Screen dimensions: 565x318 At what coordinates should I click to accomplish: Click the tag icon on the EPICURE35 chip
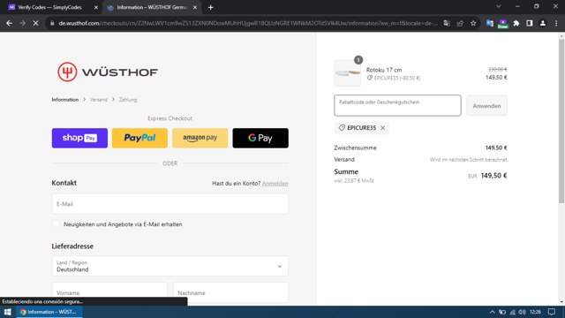(x=342, y=127)
